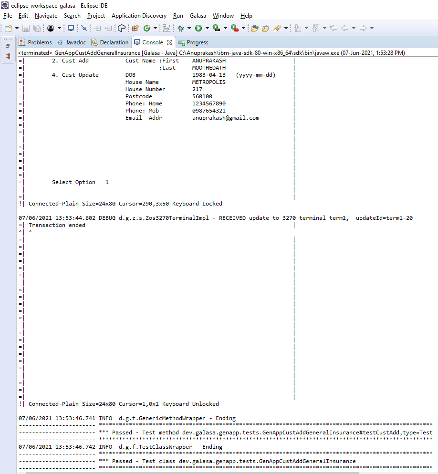Click the New Java Package icon
The height and width of the screenshot is (474, 438).
click(x=135, y=28)
